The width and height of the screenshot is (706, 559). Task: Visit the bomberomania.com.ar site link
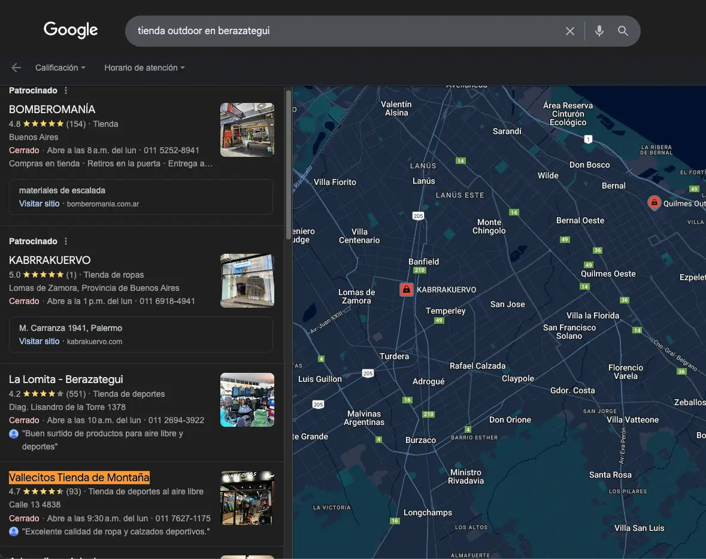point(79,204)
